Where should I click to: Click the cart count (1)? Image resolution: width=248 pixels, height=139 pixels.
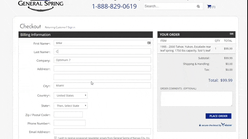coord(213,7)
